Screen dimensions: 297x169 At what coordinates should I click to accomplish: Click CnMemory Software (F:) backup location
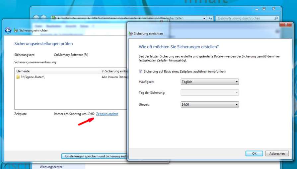click(71, 55)
